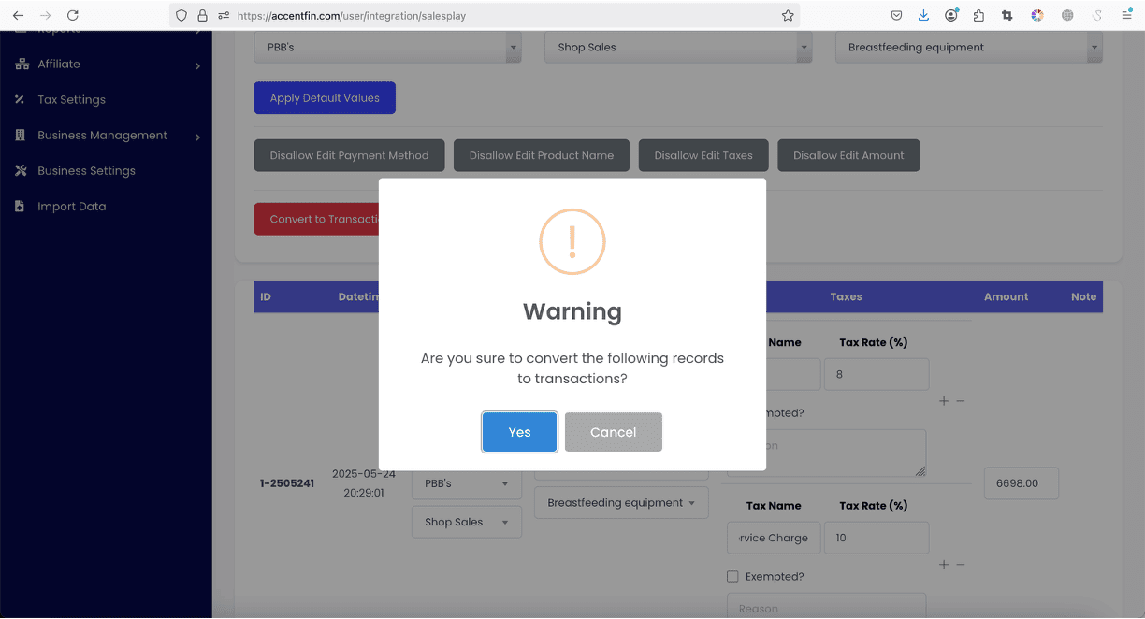Expand the top Shop Sales dropdown
Image resolution: width=1145 pixels, height=619 pixels.
point(677,48)
